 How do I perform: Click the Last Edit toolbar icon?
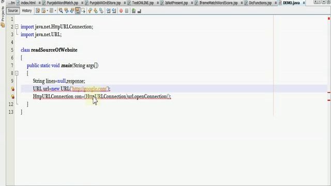[38, 11]
